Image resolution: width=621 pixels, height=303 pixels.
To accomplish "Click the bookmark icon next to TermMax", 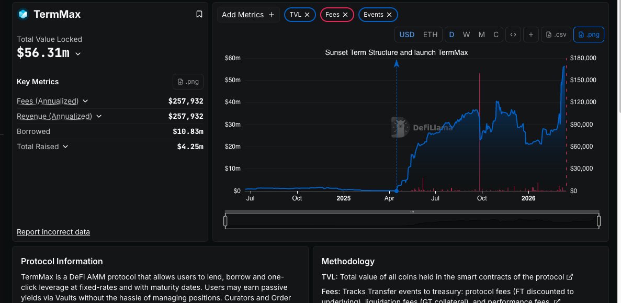I will 199,15.
